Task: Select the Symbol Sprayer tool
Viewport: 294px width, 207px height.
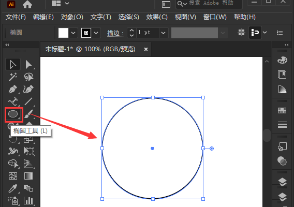Action: (x=13, y=201)
